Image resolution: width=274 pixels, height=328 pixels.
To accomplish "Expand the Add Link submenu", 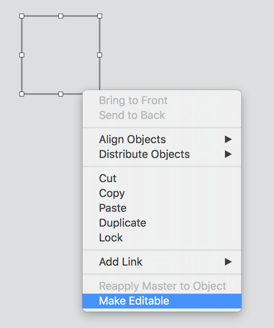I will point(120,262).
